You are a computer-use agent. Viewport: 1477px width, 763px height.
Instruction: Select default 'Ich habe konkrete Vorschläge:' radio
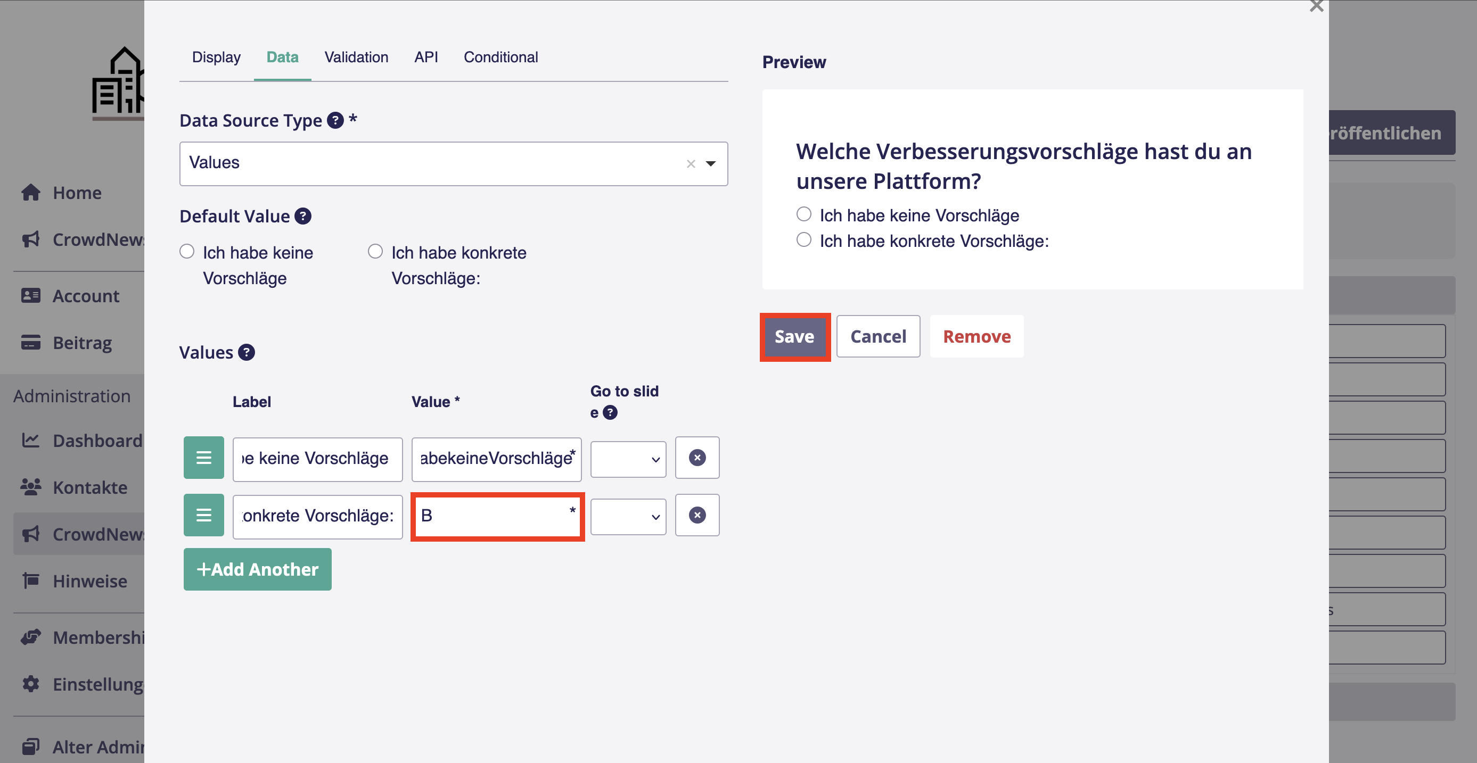375,252
